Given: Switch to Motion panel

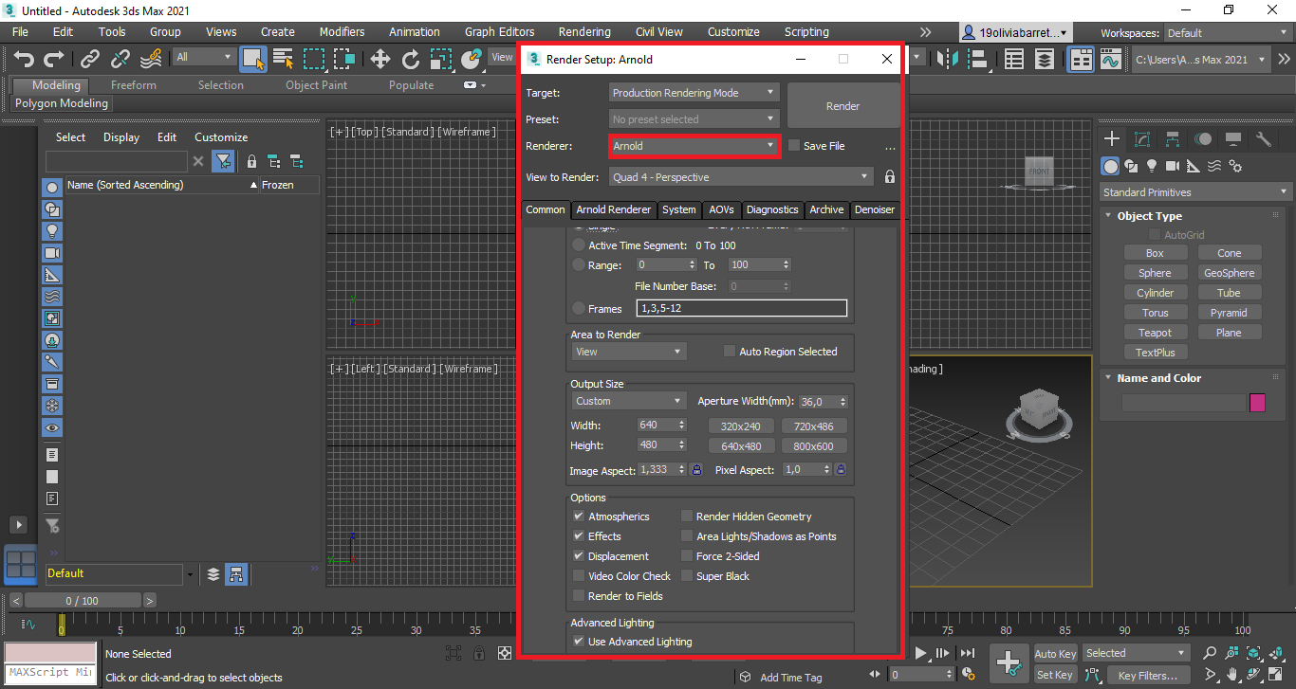Looking at the screenshot, I should 1203,139.
